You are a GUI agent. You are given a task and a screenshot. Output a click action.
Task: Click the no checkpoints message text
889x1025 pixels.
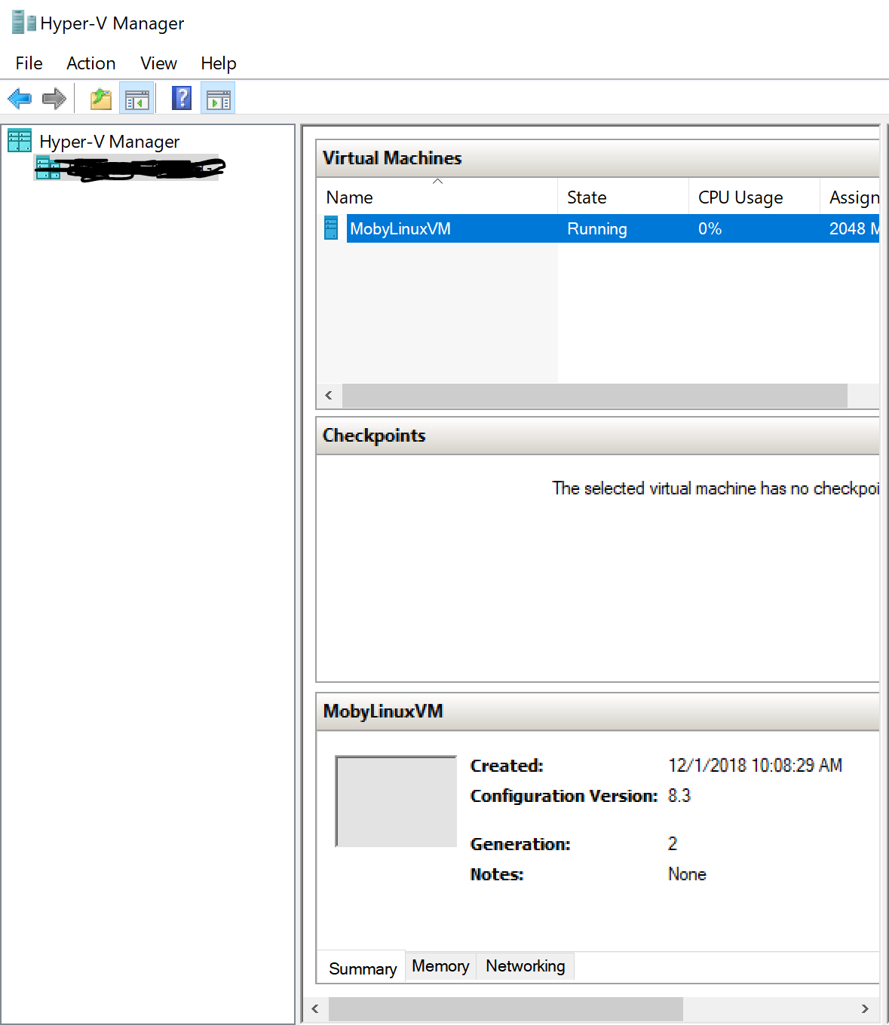coord(716,488)
